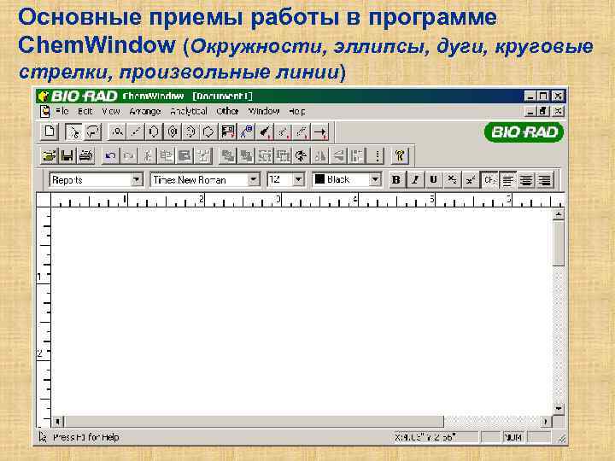Open the View menu
615x461 pixels.
(111, 111)
